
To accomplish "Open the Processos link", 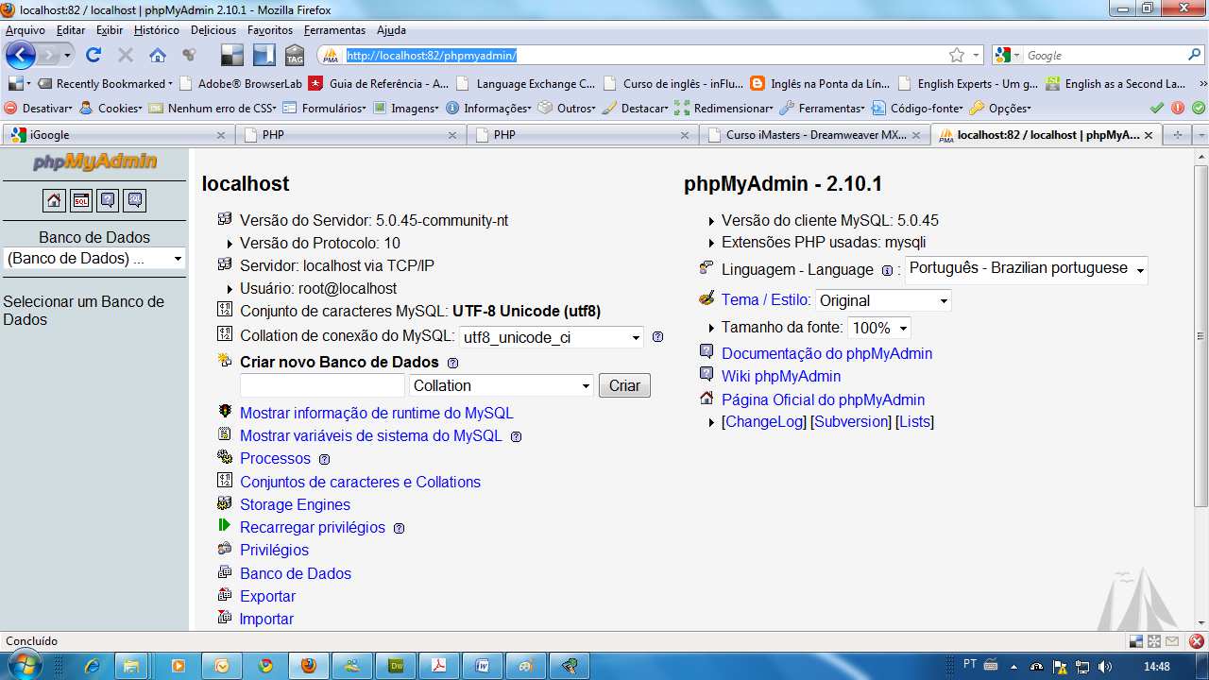I will point(275,458).
